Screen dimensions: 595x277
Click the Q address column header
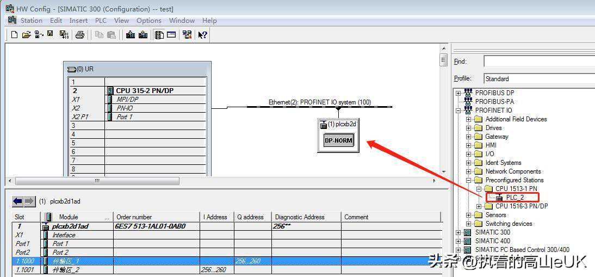[253, 217]
